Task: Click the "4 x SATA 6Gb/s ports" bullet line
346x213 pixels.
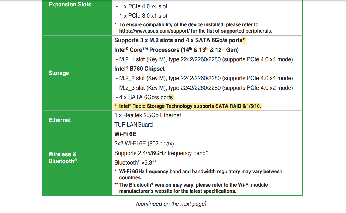Action: coord(144,97)
